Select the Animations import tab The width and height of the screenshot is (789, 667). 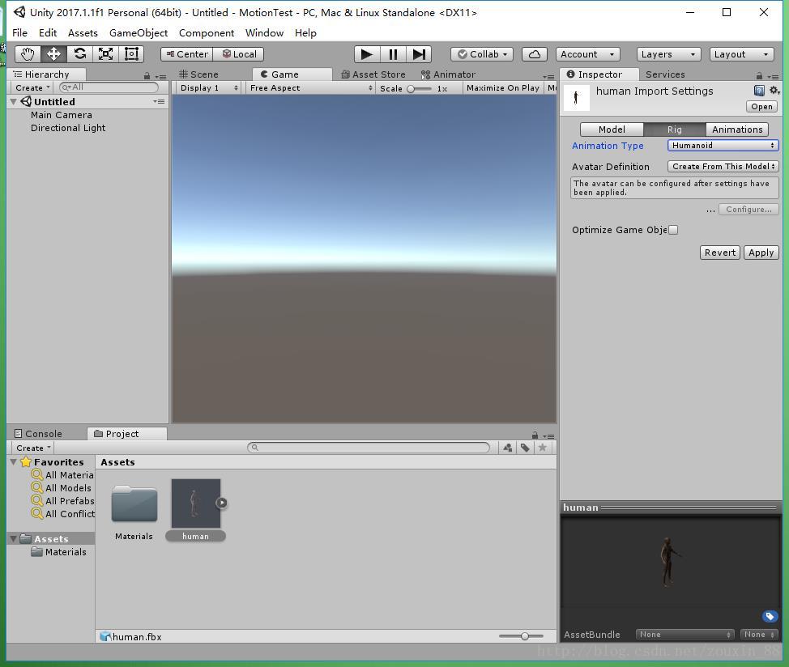tap(737, 130)
